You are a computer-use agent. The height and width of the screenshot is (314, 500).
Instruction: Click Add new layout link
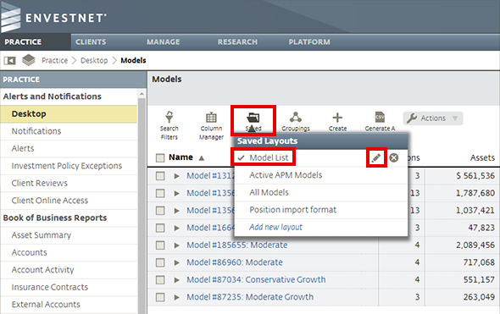(x=275, y=227)
